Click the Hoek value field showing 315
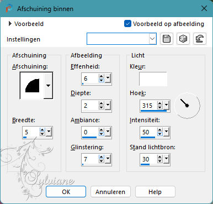This screenshot has height=204, width=213. click(x=148, y=106)
